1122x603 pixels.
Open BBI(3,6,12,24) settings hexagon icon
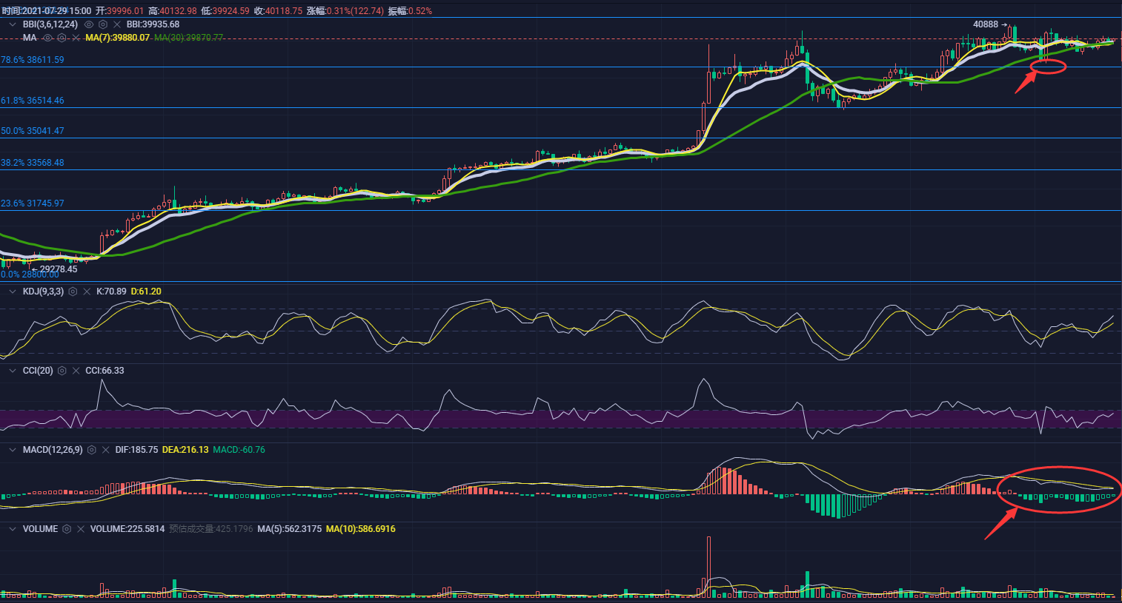coord(103,24)
